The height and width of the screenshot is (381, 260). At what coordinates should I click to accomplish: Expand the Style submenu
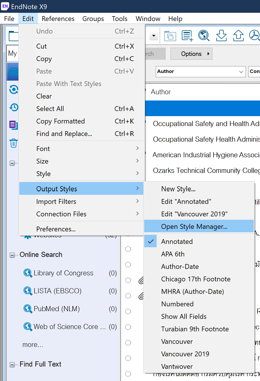tap(82, 174)
